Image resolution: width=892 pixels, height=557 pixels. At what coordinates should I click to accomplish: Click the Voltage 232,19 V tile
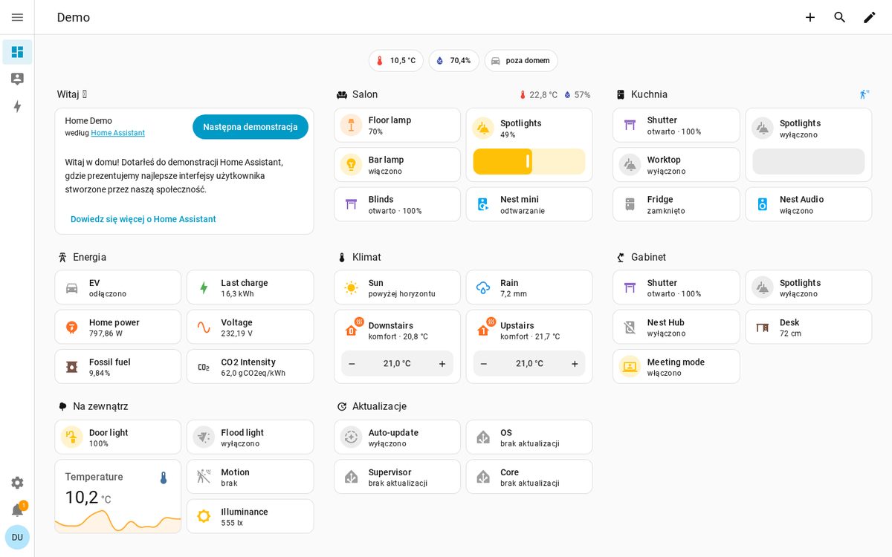[x=251, y=328]
